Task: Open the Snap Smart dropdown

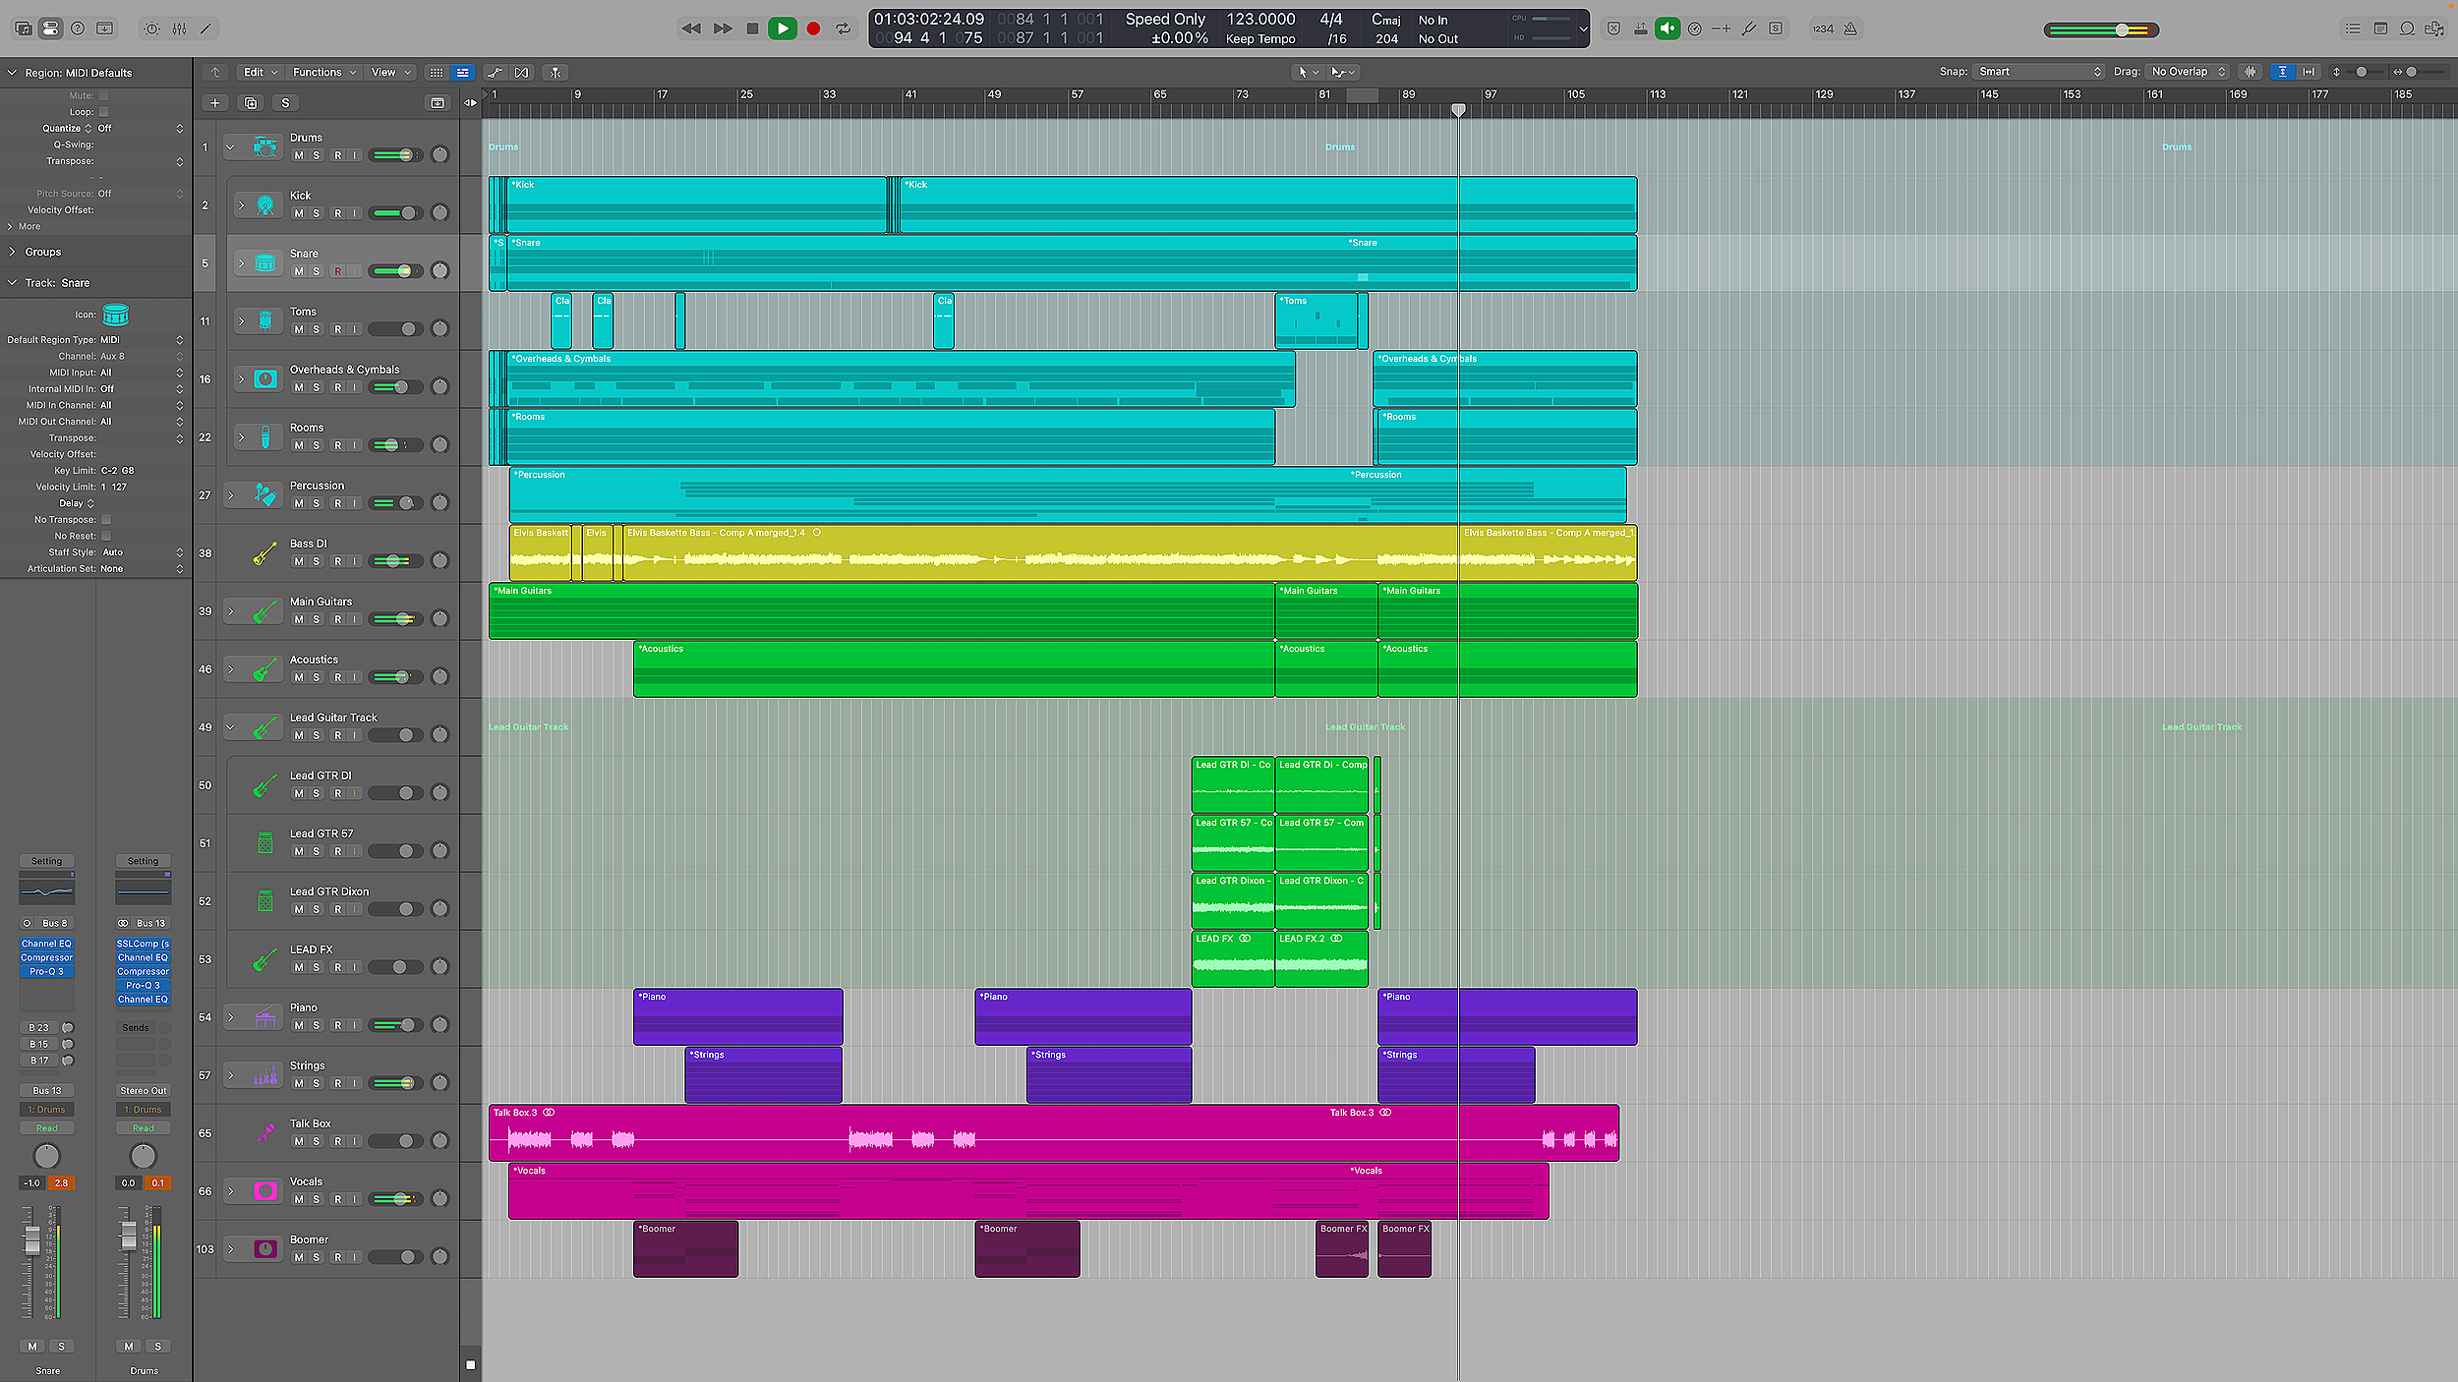Action: (2040, 72)
